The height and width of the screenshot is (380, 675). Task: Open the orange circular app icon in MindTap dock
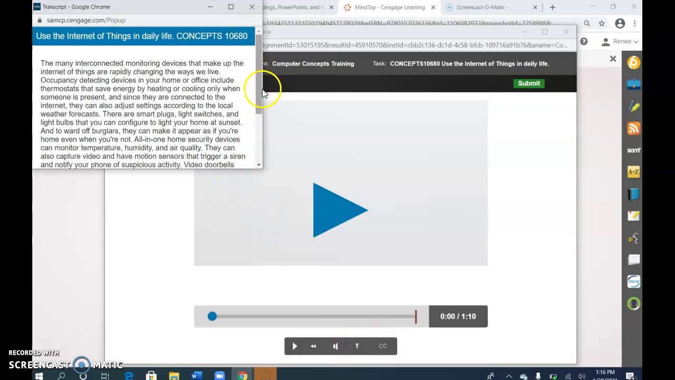(x=633, y=62)
